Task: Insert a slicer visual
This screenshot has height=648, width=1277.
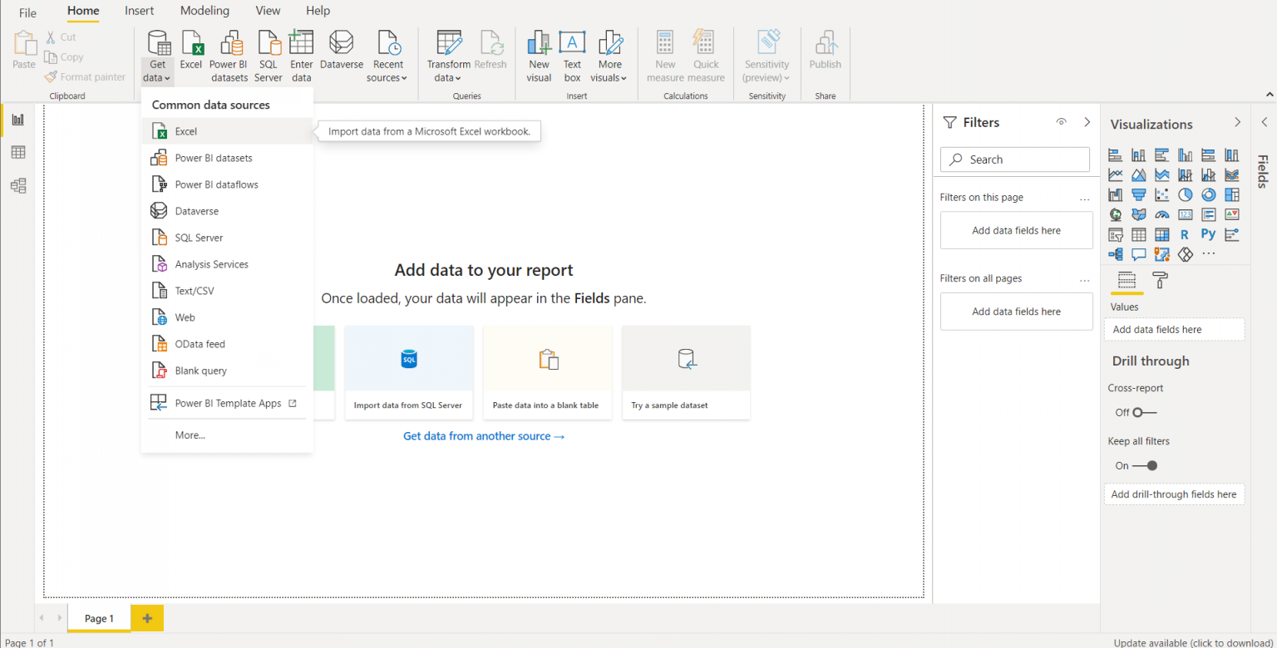Action: coord(1115,233)
